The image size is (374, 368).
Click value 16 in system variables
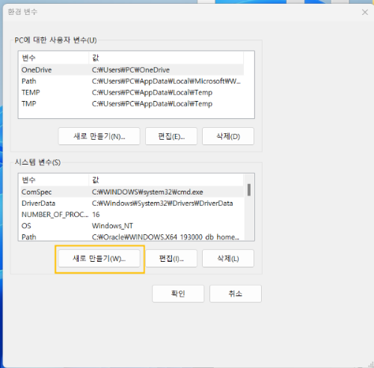coord(96,215)
